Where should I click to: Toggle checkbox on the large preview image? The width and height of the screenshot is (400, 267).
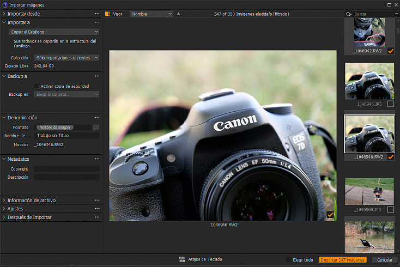coord(330,215)
